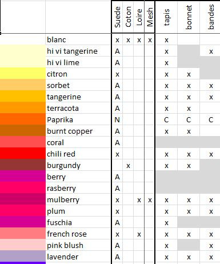Image resolution: width=220 pixels, height=264 pixels.
Task: Select the hi vi tangerine label cell
Action: (x=78, y=51)
